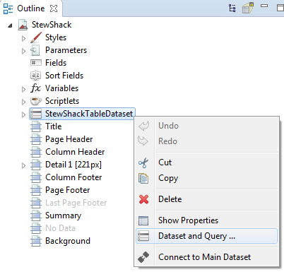
Task: Click the Last Page Footer band icon
Action: [36, 203]
